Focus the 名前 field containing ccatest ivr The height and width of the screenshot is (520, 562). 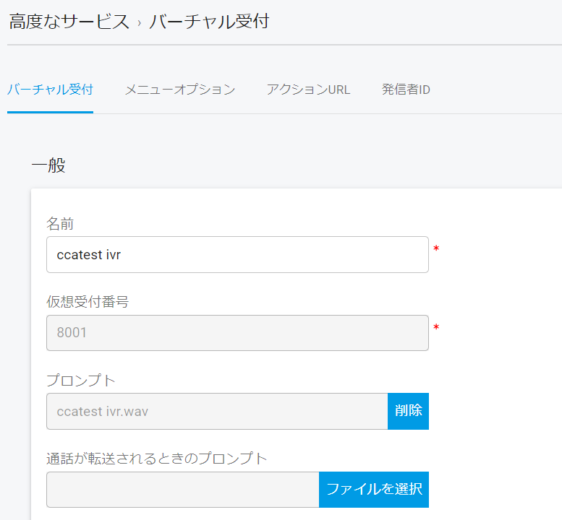237,254
